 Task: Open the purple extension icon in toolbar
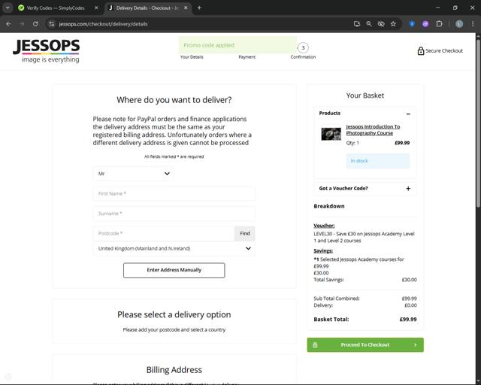pyautogui.click(x=425, y=24)
